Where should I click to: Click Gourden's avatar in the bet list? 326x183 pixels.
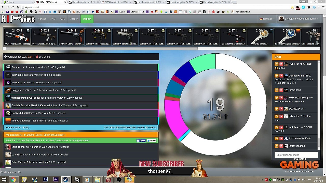(x=8, y=67)
